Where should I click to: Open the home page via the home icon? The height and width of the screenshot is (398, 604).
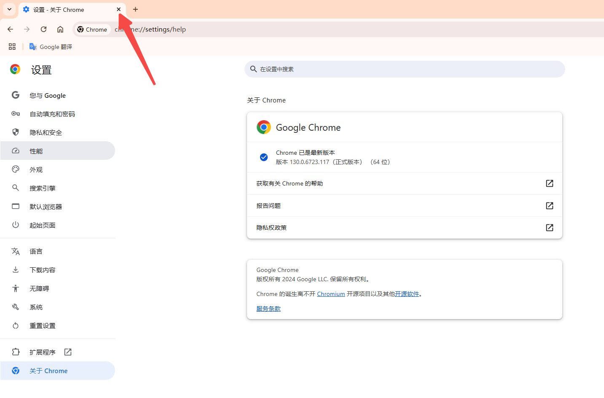[x=60, y=29]
